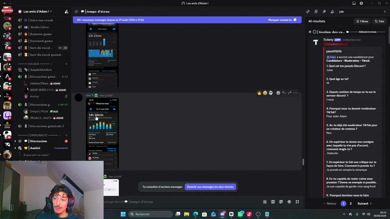
Task: Open the gift icon in message bar
Action: (265, 202)
